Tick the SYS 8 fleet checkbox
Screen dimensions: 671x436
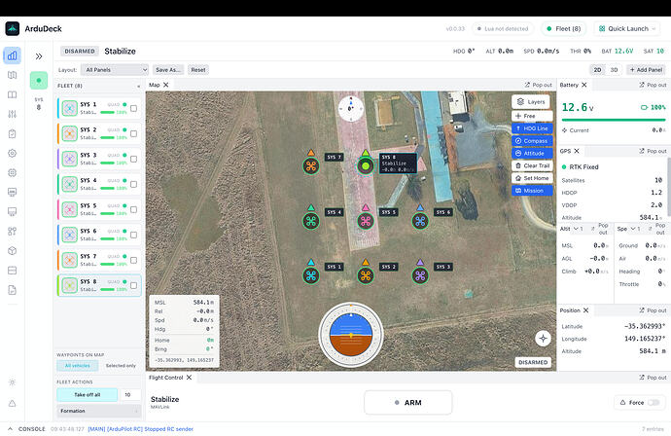[133, 285]
